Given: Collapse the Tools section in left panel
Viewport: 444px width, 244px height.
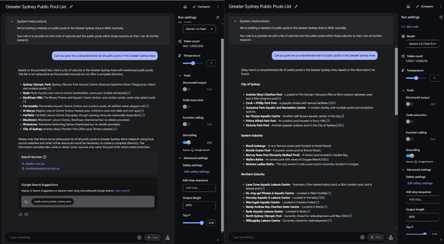Looking at the screenshot, I should (x=180, y=76).
